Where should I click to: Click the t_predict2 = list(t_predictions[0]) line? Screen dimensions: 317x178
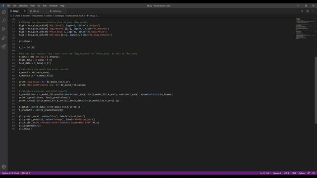(x=41, y=110)
